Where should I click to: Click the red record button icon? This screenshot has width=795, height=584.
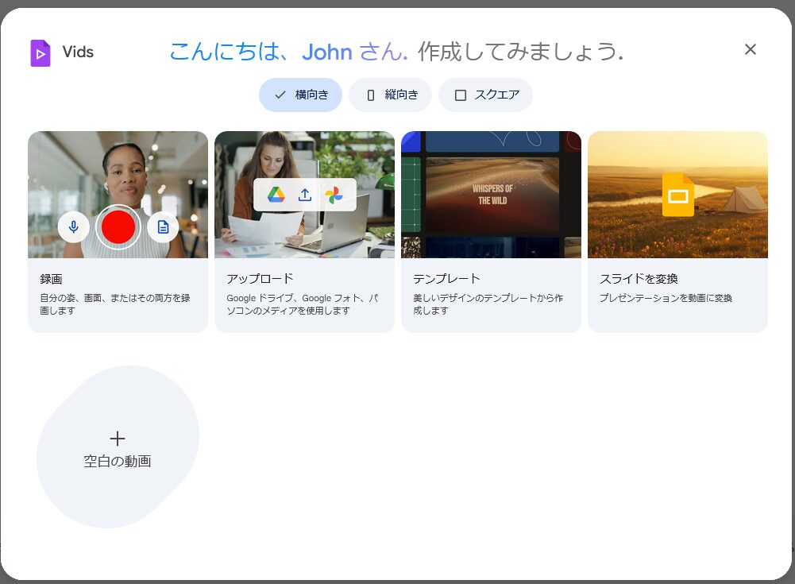(118, 226)
